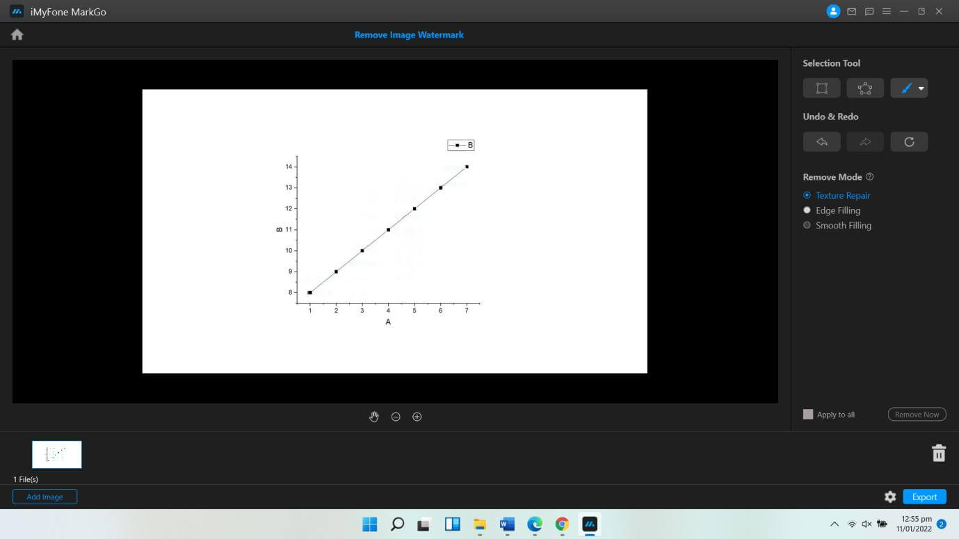959x539 pixels.
Task: Click the MarkGo taskbar icon
Action: click(x=590, y=524)
